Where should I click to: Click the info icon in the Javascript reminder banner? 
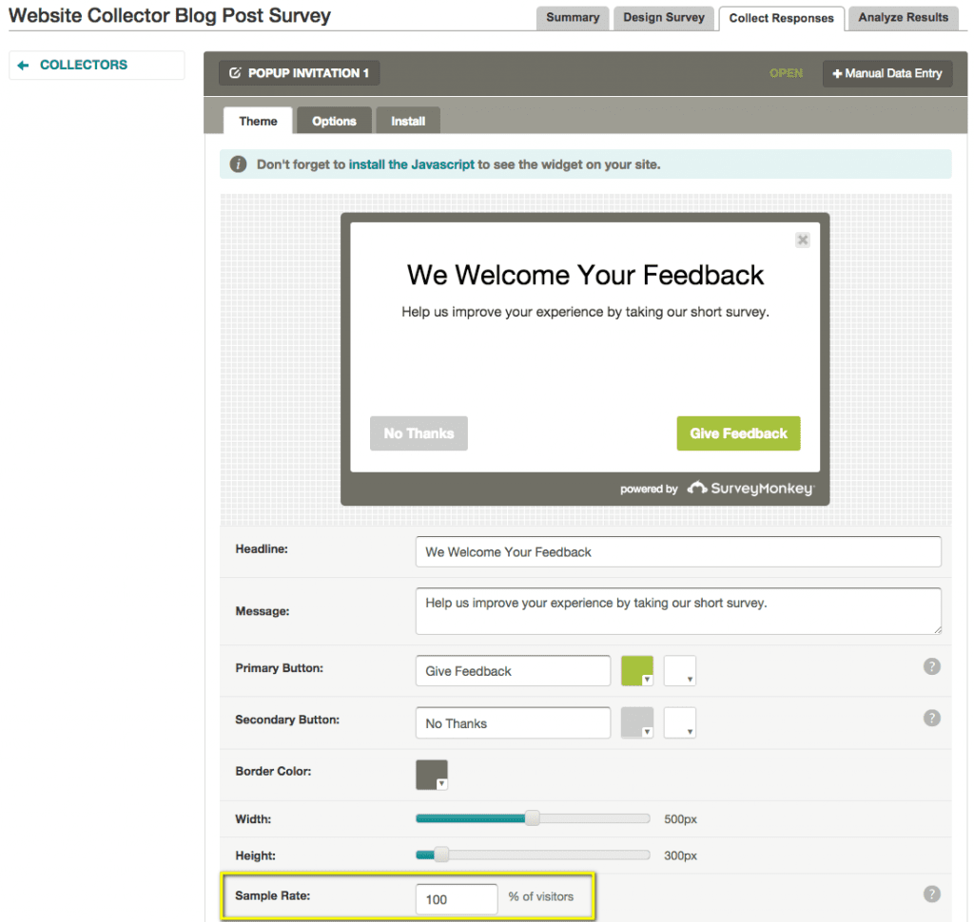click(x=238, y=163)
